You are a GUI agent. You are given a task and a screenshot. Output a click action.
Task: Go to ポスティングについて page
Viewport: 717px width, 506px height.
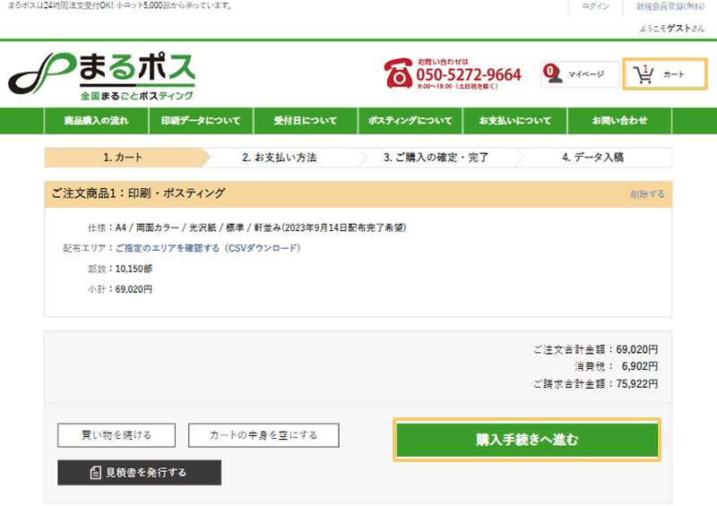[x=410, y=121]
